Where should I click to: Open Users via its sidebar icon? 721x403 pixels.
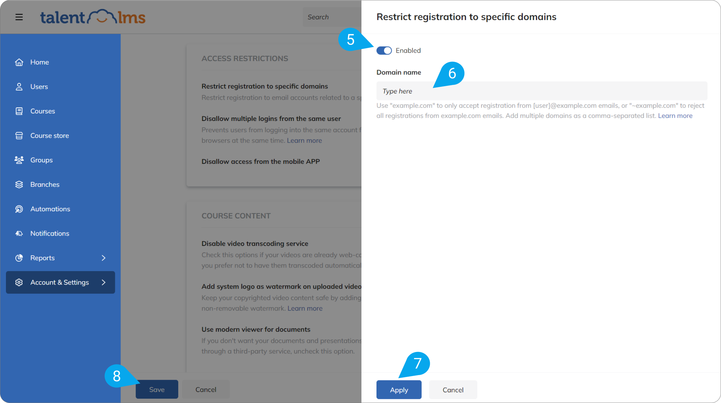pyautogui.click(x=19, y=86)
